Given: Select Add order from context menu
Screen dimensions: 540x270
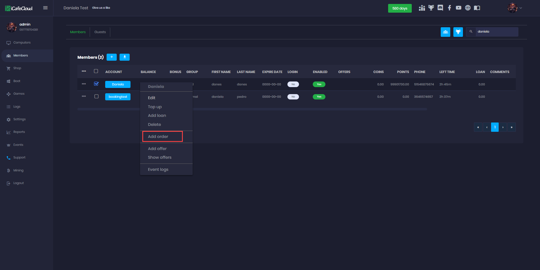Looking at the screenshot, I should (158, 137).
